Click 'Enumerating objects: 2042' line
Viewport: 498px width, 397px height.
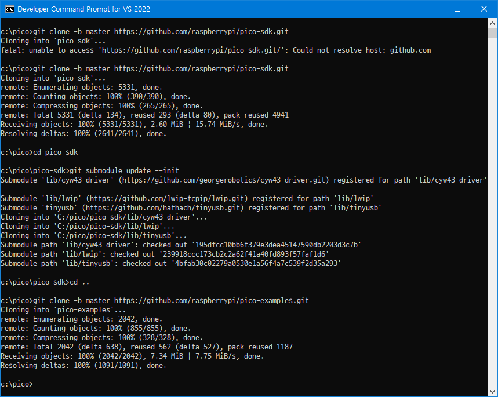click(x=81, y=319)
